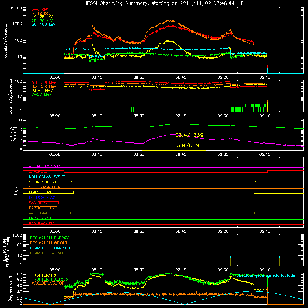308x308 pixels.
Task: Click the yellow flare interval bar under GOES curve
Action: point(174,151)
